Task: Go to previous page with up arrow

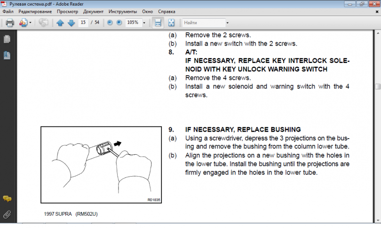Action: (x=60, y=23)
